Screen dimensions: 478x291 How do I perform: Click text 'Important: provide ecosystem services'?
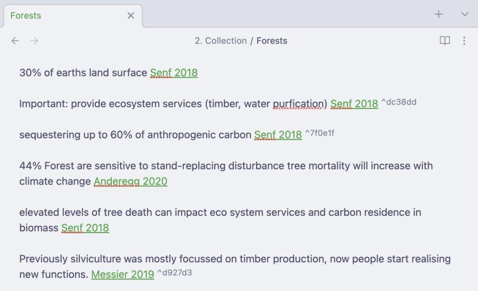click(110, 104)
